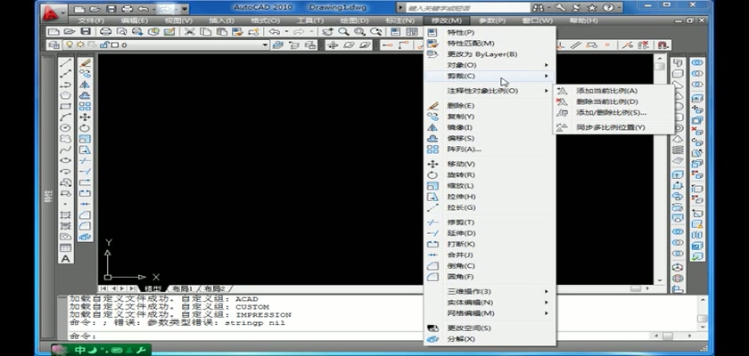Viewport: 749px width, 356px height.
Task: Click the Move tool in Modify toolbar
Action: [x=85, y=117]
